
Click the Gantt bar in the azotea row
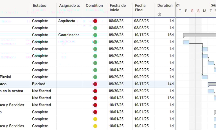pos(211,91)
